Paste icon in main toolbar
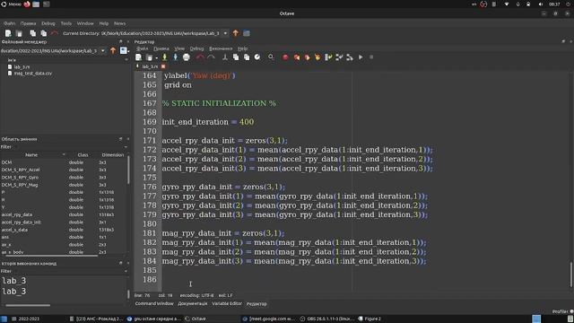 point(44,33)
